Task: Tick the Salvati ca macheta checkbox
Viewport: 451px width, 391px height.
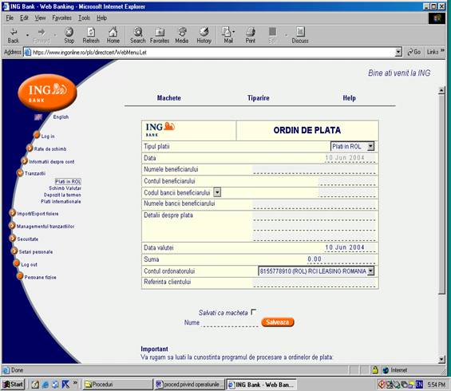Action: (253, 312)
